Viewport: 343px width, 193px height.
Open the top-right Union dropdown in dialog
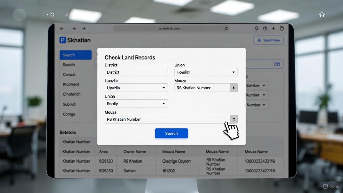coord(206,72)
